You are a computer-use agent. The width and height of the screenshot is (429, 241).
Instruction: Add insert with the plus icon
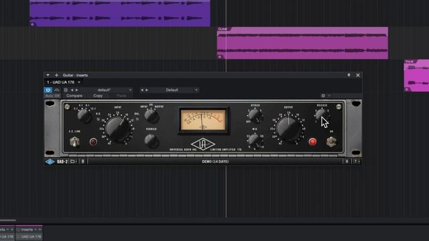click(56, 75)
